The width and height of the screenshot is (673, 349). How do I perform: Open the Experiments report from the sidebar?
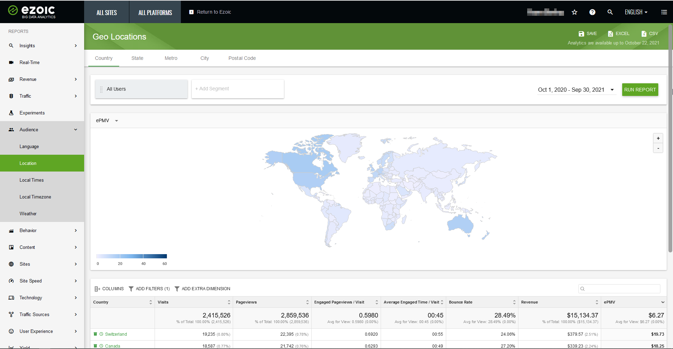click(32, 113)
